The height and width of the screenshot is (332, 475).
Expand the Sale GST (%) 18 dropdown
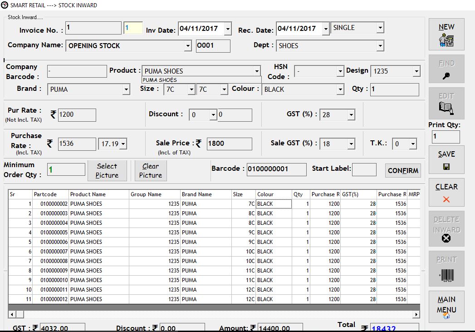pyautogui.click(x=351, y=144)
